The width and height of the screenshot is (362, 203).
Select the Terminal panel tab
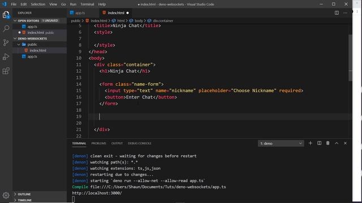tap(79, 143)
